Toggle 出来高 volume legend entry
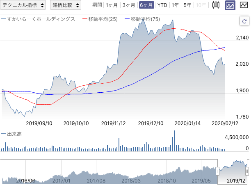The image size is (251, 185). click(11, 134)
